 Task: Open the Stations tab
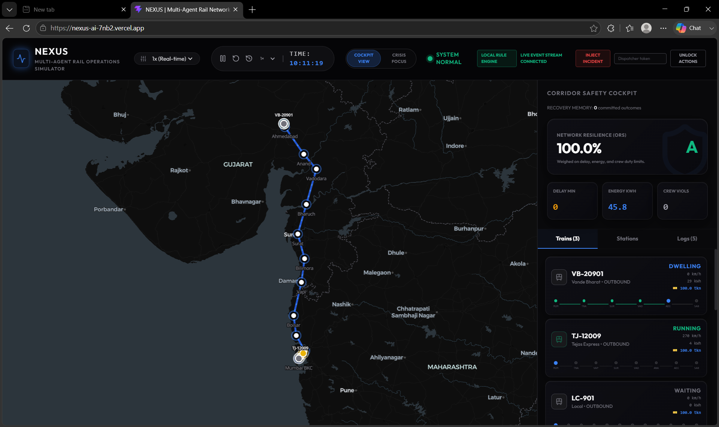[x=627, y=239]
